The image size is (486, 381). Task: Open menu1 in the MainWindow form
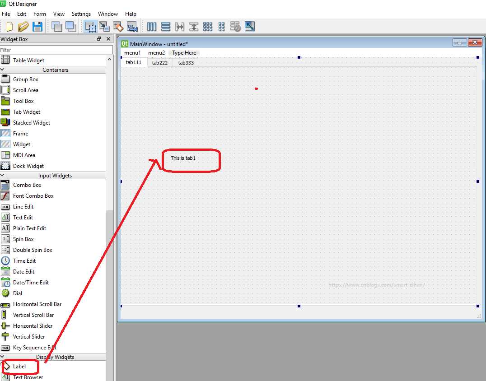132,53
